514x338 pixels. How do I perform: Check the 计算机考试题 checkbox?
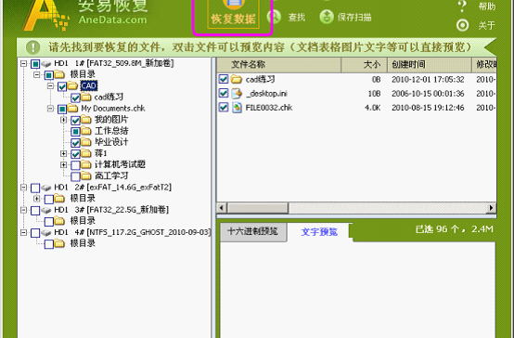[75, 165]
